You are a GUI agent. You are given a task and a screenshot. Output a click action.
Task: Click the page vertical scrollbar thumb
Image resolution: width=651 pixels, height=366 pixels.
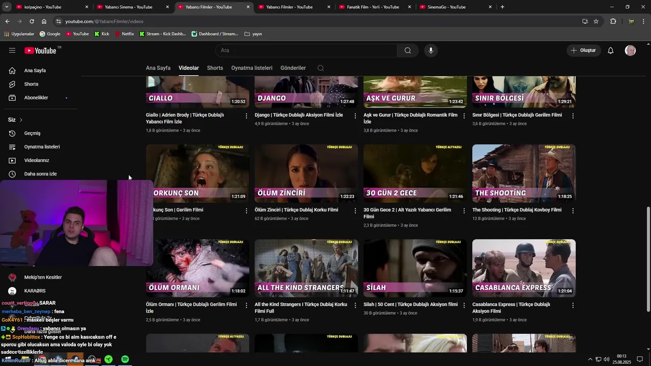point(648,259)
